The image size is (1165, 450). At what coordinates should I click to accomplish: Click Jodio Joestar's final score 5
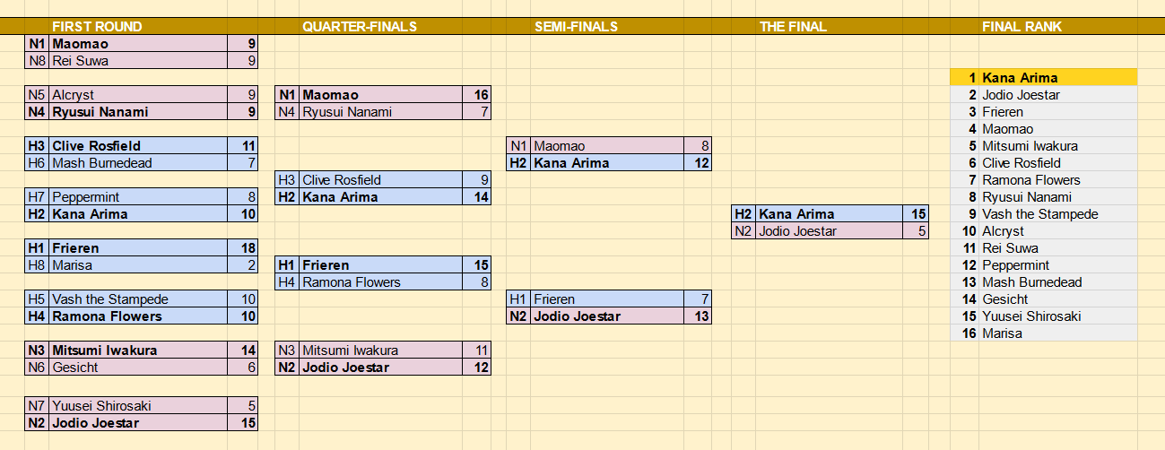pyautogui.click(x=915, y=231)
